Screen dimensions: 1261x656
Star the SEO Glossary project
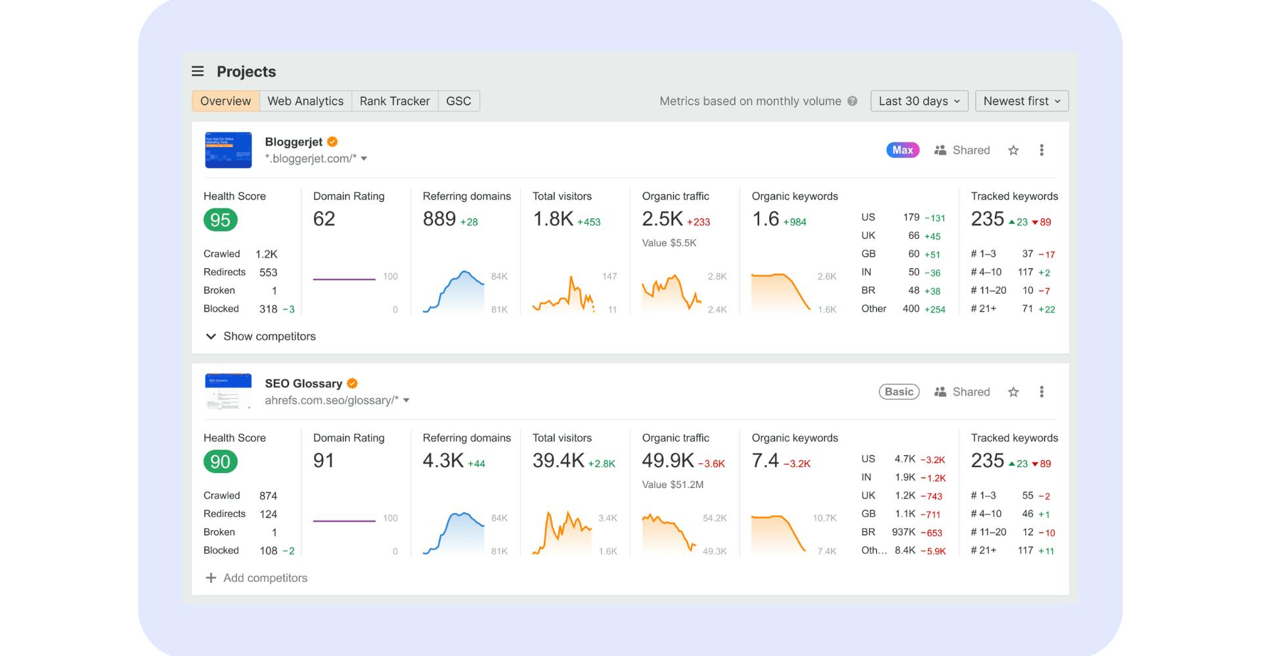pyautogui.click(x=1013, y=392)
